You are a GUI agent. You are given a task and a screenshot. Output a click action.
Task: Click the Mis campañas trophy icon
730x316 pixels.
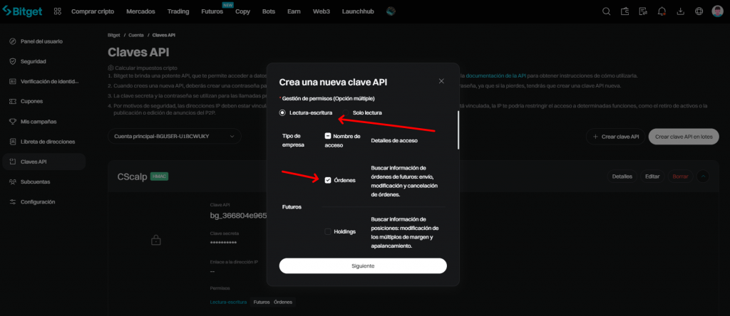coord(13,122)
